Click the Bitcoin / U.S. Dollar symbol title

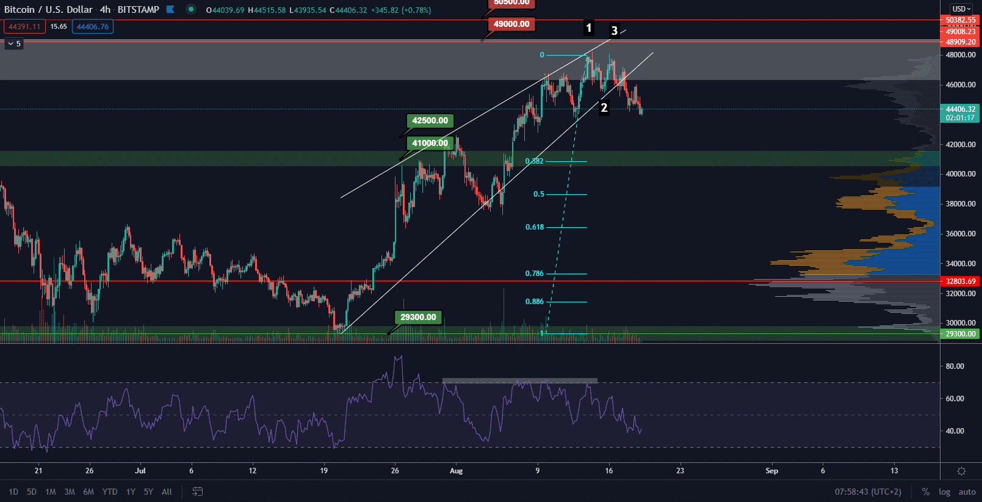48,10
